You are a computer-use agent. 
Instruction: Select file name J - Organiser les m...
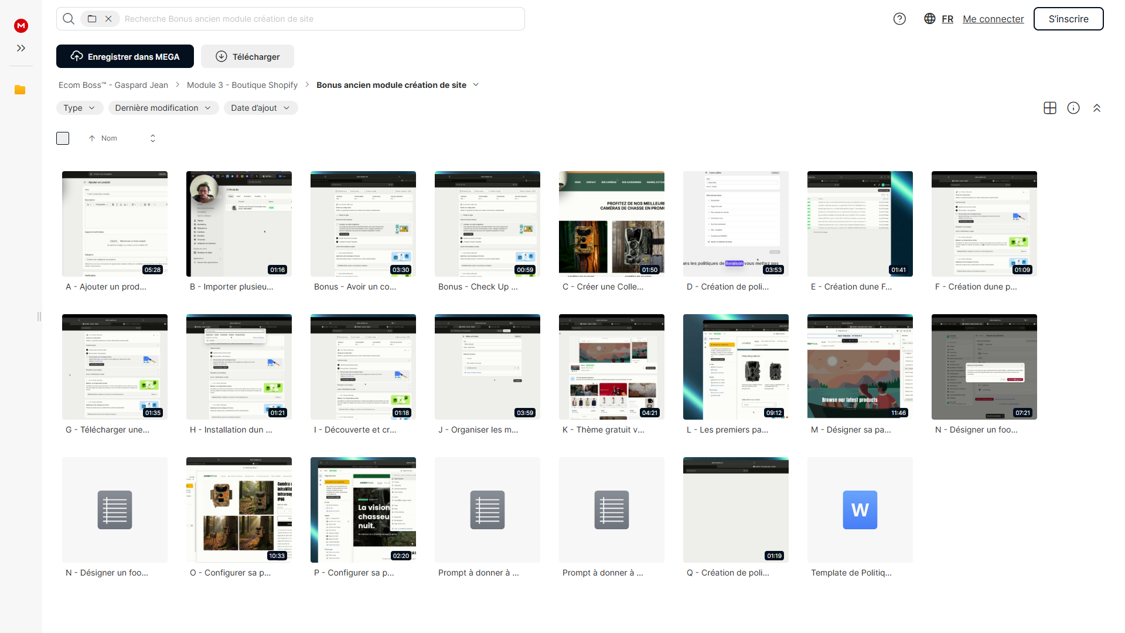pos(478,430)
